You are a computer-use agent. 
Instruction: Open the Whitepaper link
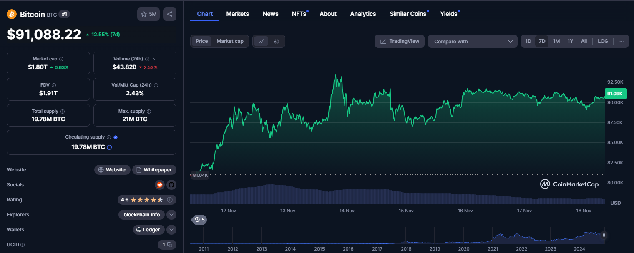154,170
